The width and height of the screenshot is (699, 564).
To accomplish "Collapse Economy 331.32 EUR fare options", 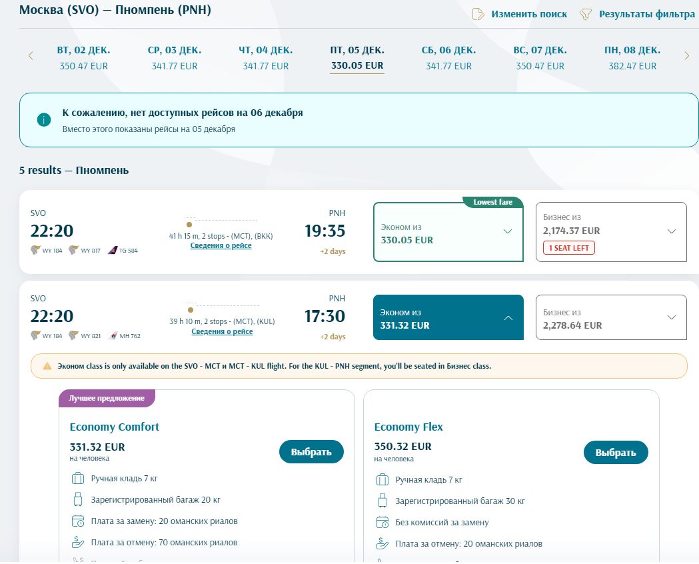I will pos(448,317).
